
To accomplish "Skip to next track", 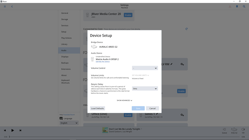I will [20, 130].
